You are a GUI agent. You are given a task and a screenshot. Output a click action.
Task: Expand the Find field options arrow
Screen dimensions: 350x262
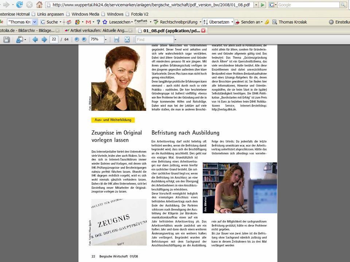pos(175,39)
